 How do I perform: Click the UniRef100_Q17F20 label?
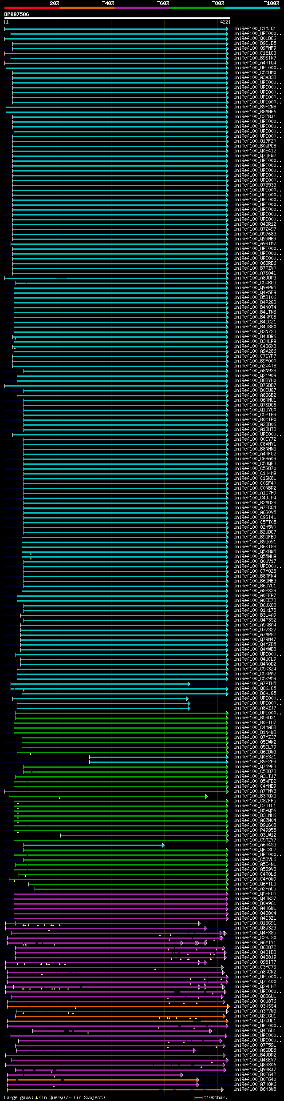(x=254, y=141)
